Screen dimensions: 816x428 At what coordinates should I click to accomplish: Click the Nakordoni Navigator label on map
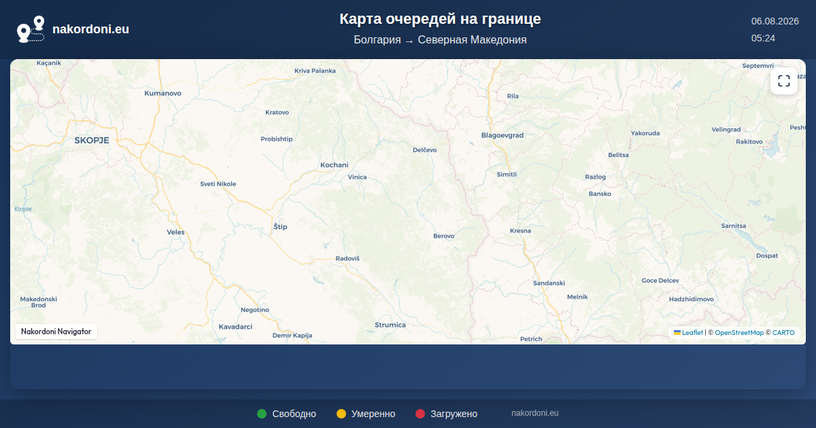point(56,332)
